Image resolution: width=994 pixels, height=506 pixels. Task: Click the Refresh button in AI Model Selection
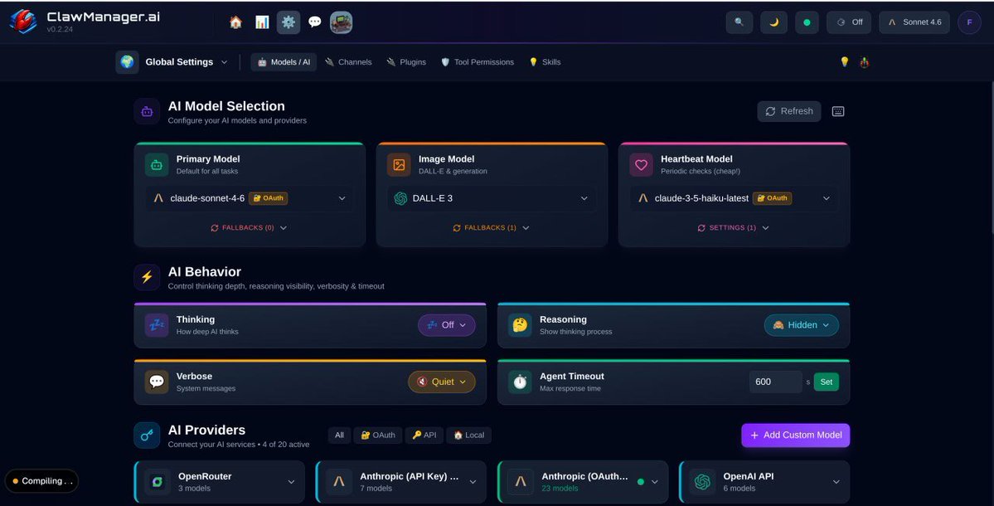[788, 110]
